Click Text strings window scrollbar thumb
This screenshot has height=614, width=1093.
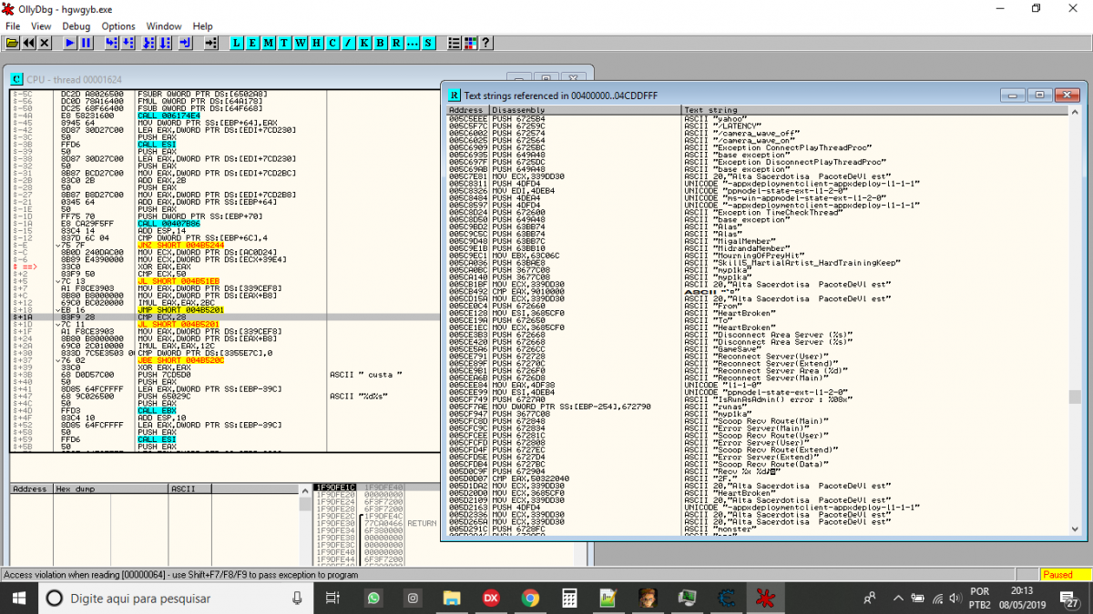tap(1075, 397)
